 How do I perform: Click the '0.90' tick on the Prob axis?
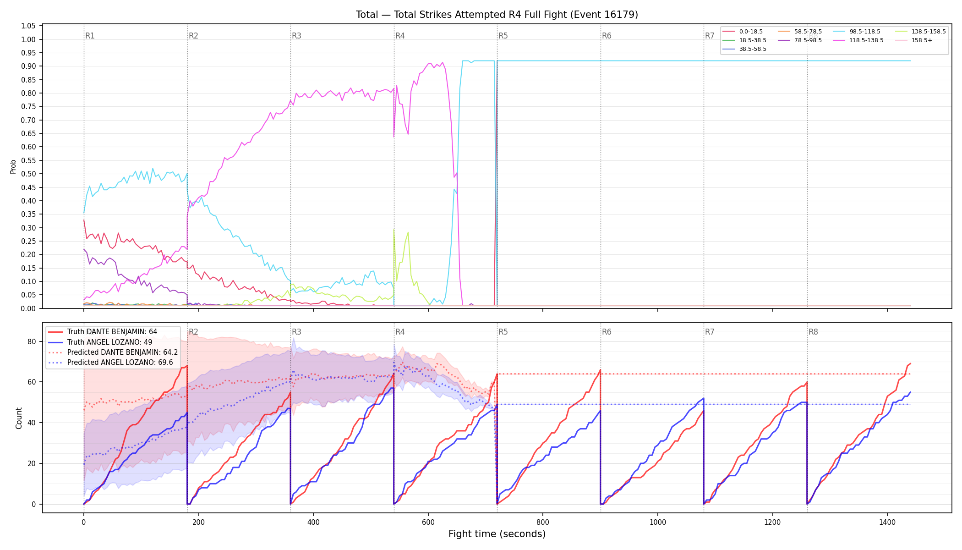tap(28, 66)
